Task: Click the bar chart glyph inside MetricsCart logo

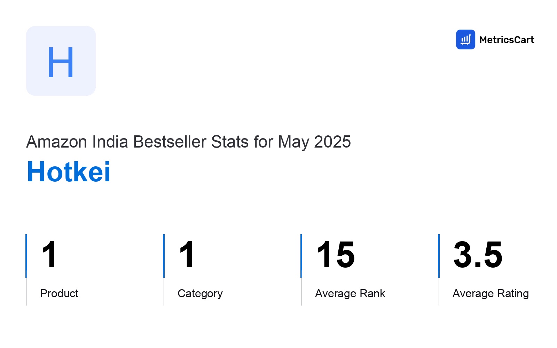Action: (x=465, y=40)
